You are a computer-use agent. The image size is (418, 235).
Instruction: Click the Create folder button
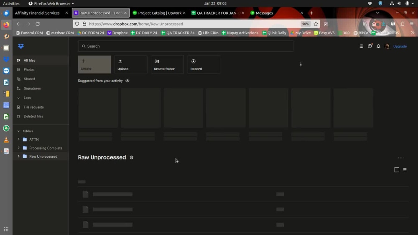[x=168, y=64]
